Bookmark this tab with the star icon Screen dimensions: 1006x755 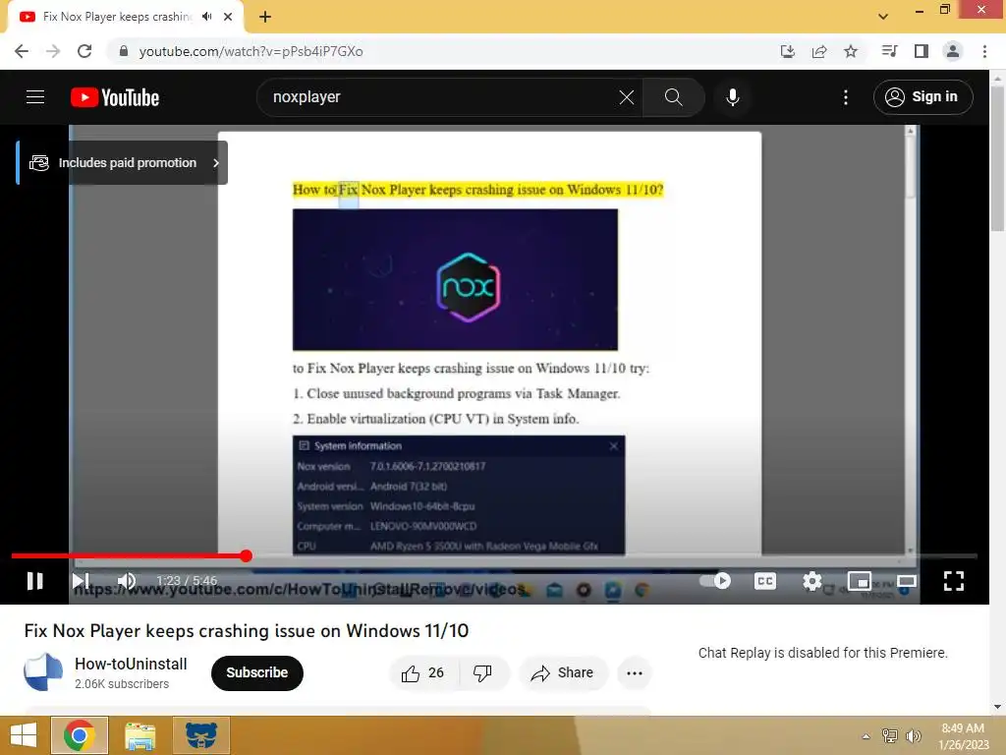pos(851,51)
